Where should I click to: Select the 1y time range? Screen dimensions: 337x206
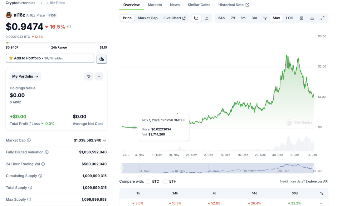[265, 18]
